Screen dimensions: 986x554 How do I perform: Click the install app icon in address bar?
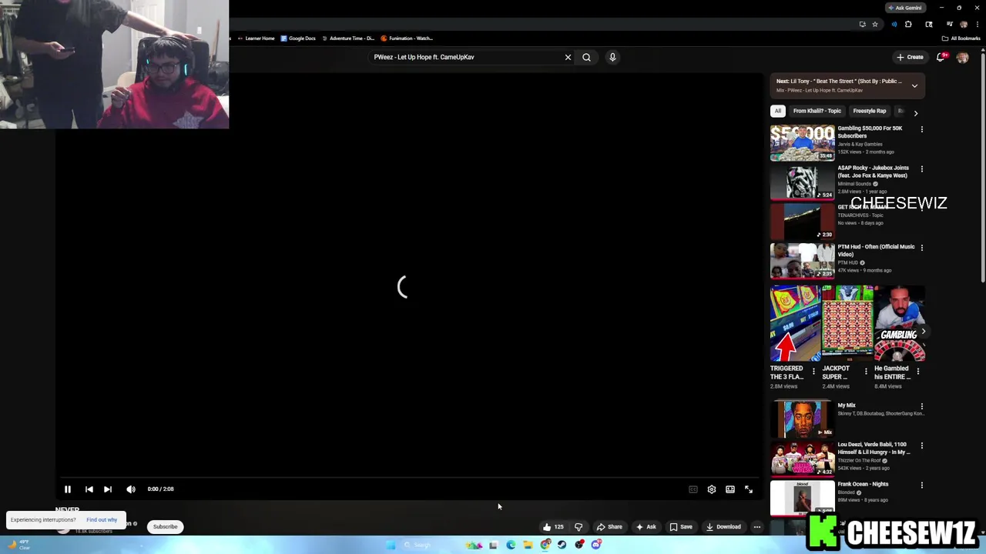(862, 25)
